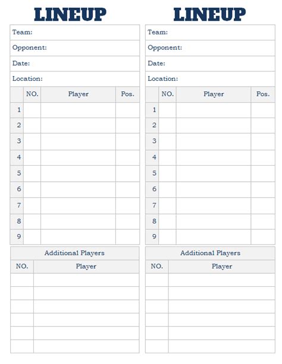Select the Date field in left lineup
The height and width of the screenshot is (364, 282).
(x=75, y=64)
